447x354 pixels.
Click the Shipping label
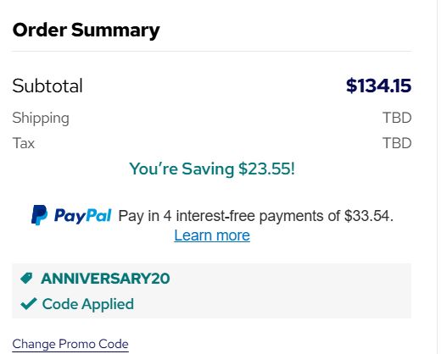point(41,118)
